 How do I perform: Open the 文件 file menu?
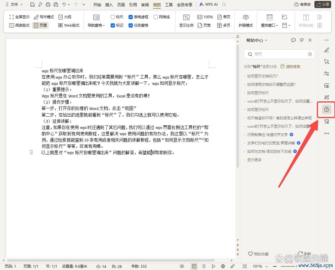point(14,4)
